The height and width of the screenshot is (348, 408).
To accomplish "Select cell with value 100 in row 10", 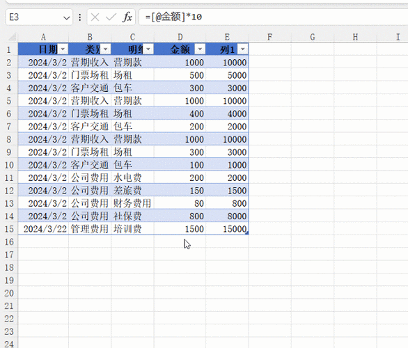I will point(180,165).
